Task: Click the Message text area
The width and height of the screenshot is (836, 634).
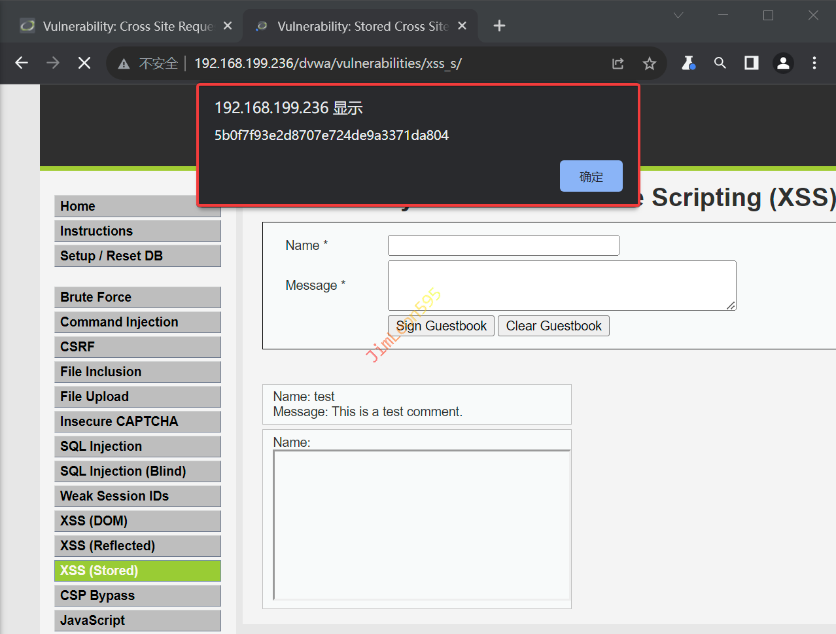Action: coord(561,285)
